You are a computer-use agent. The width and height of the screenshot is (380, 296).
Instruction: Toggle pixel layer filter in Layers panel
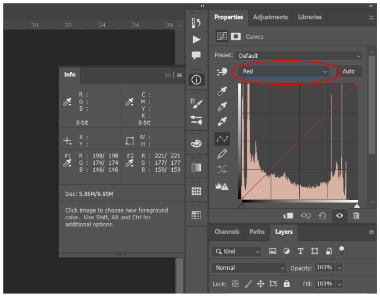[272, 251]
